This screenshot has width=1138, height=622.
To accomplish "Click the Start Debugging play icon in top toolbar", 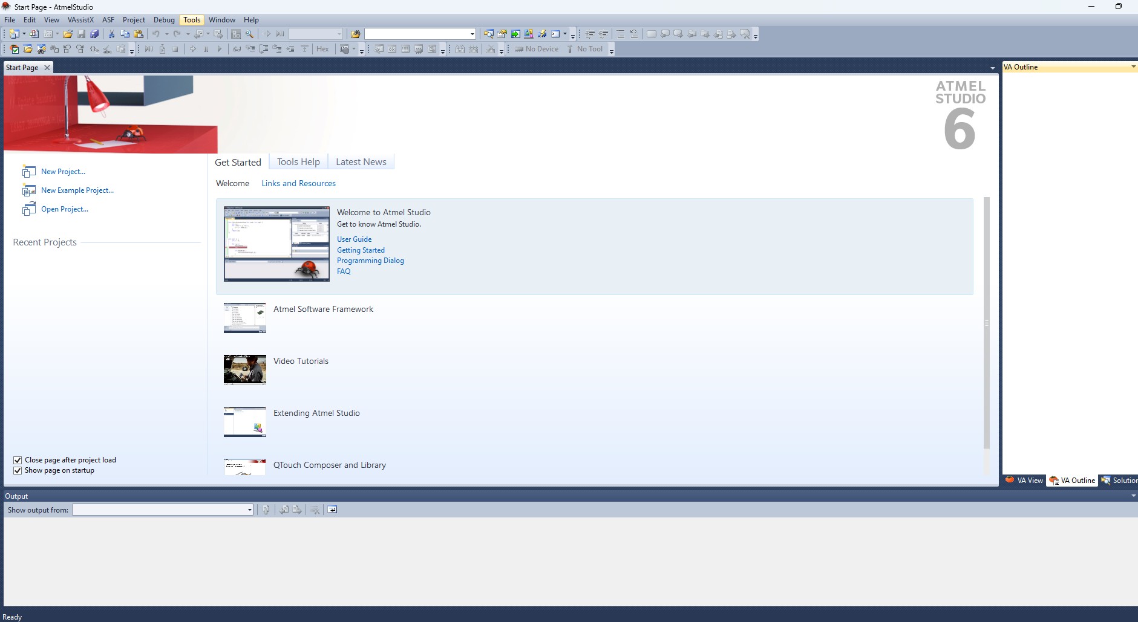I will [x=268, y=34].
